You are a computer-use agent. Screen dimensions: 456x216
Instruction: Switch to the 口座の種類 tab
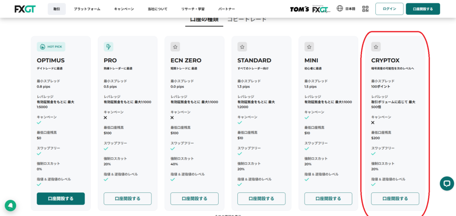[204, 20]
